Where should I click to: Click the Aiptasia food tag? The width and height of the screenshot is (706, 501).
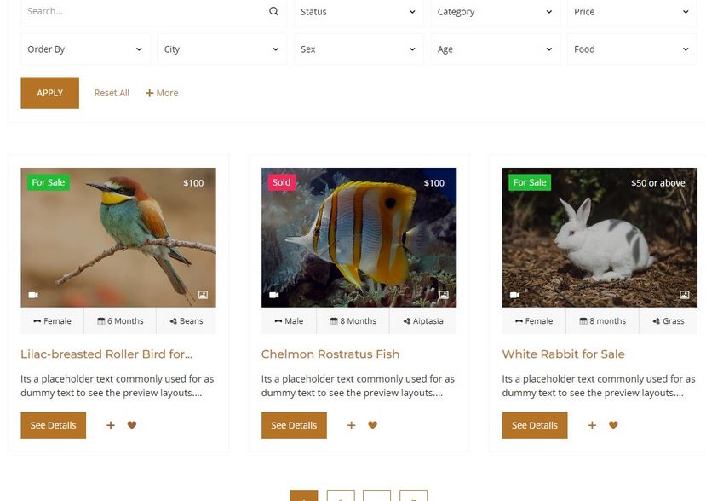423,320
